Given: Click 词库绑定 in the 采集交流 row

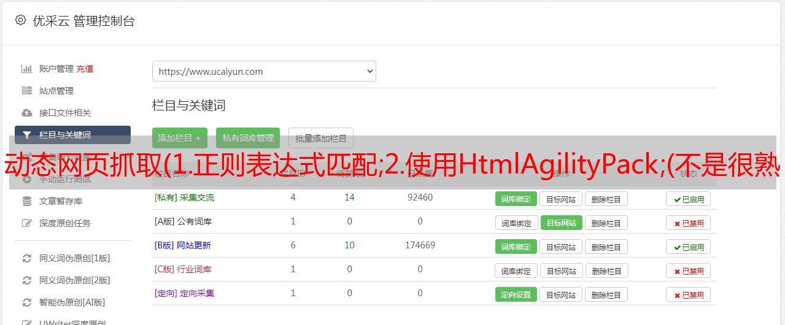Looking at the screenshot, I should pos(516,199).
